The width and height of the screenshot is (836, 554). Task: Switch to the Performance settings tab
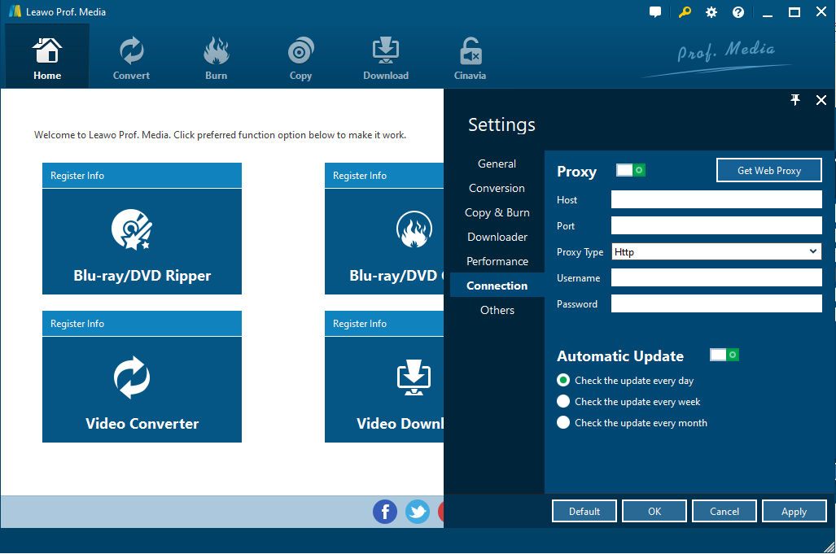(x=497, y=261)
